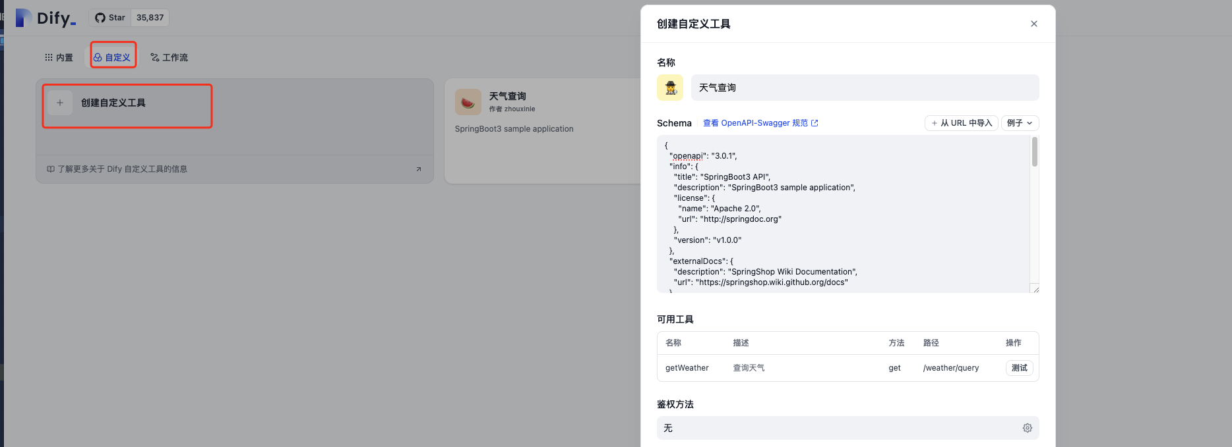
Task: Change the tool emoji icon
Action: point(670,88)
